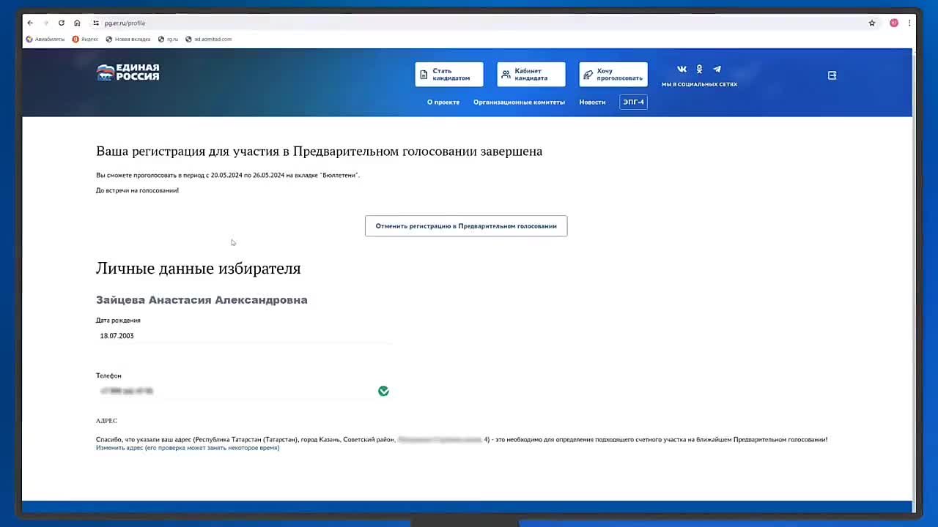Open the Odnoklassniki social icon
Screen dimensions: 938x527
[x=699, y=70]
